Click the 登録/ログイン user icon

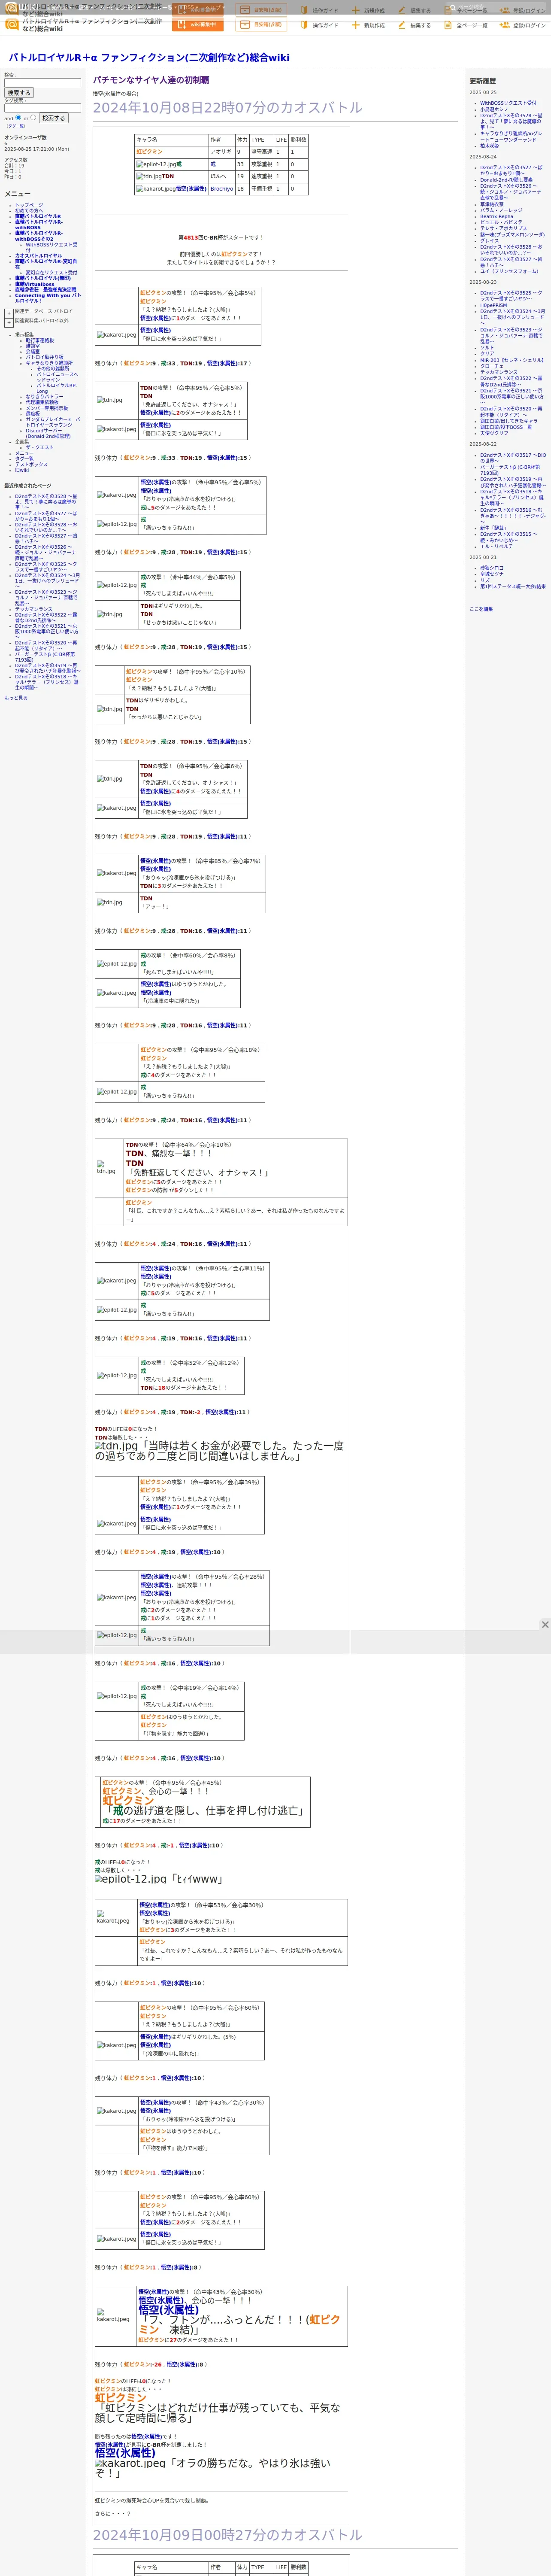click(x=505, y=25)
